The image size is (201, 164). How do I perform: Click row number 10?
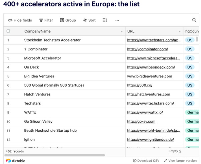(x=8, y=121)
